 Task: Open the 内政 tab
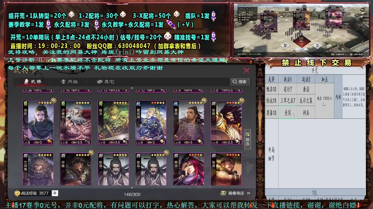69,82
